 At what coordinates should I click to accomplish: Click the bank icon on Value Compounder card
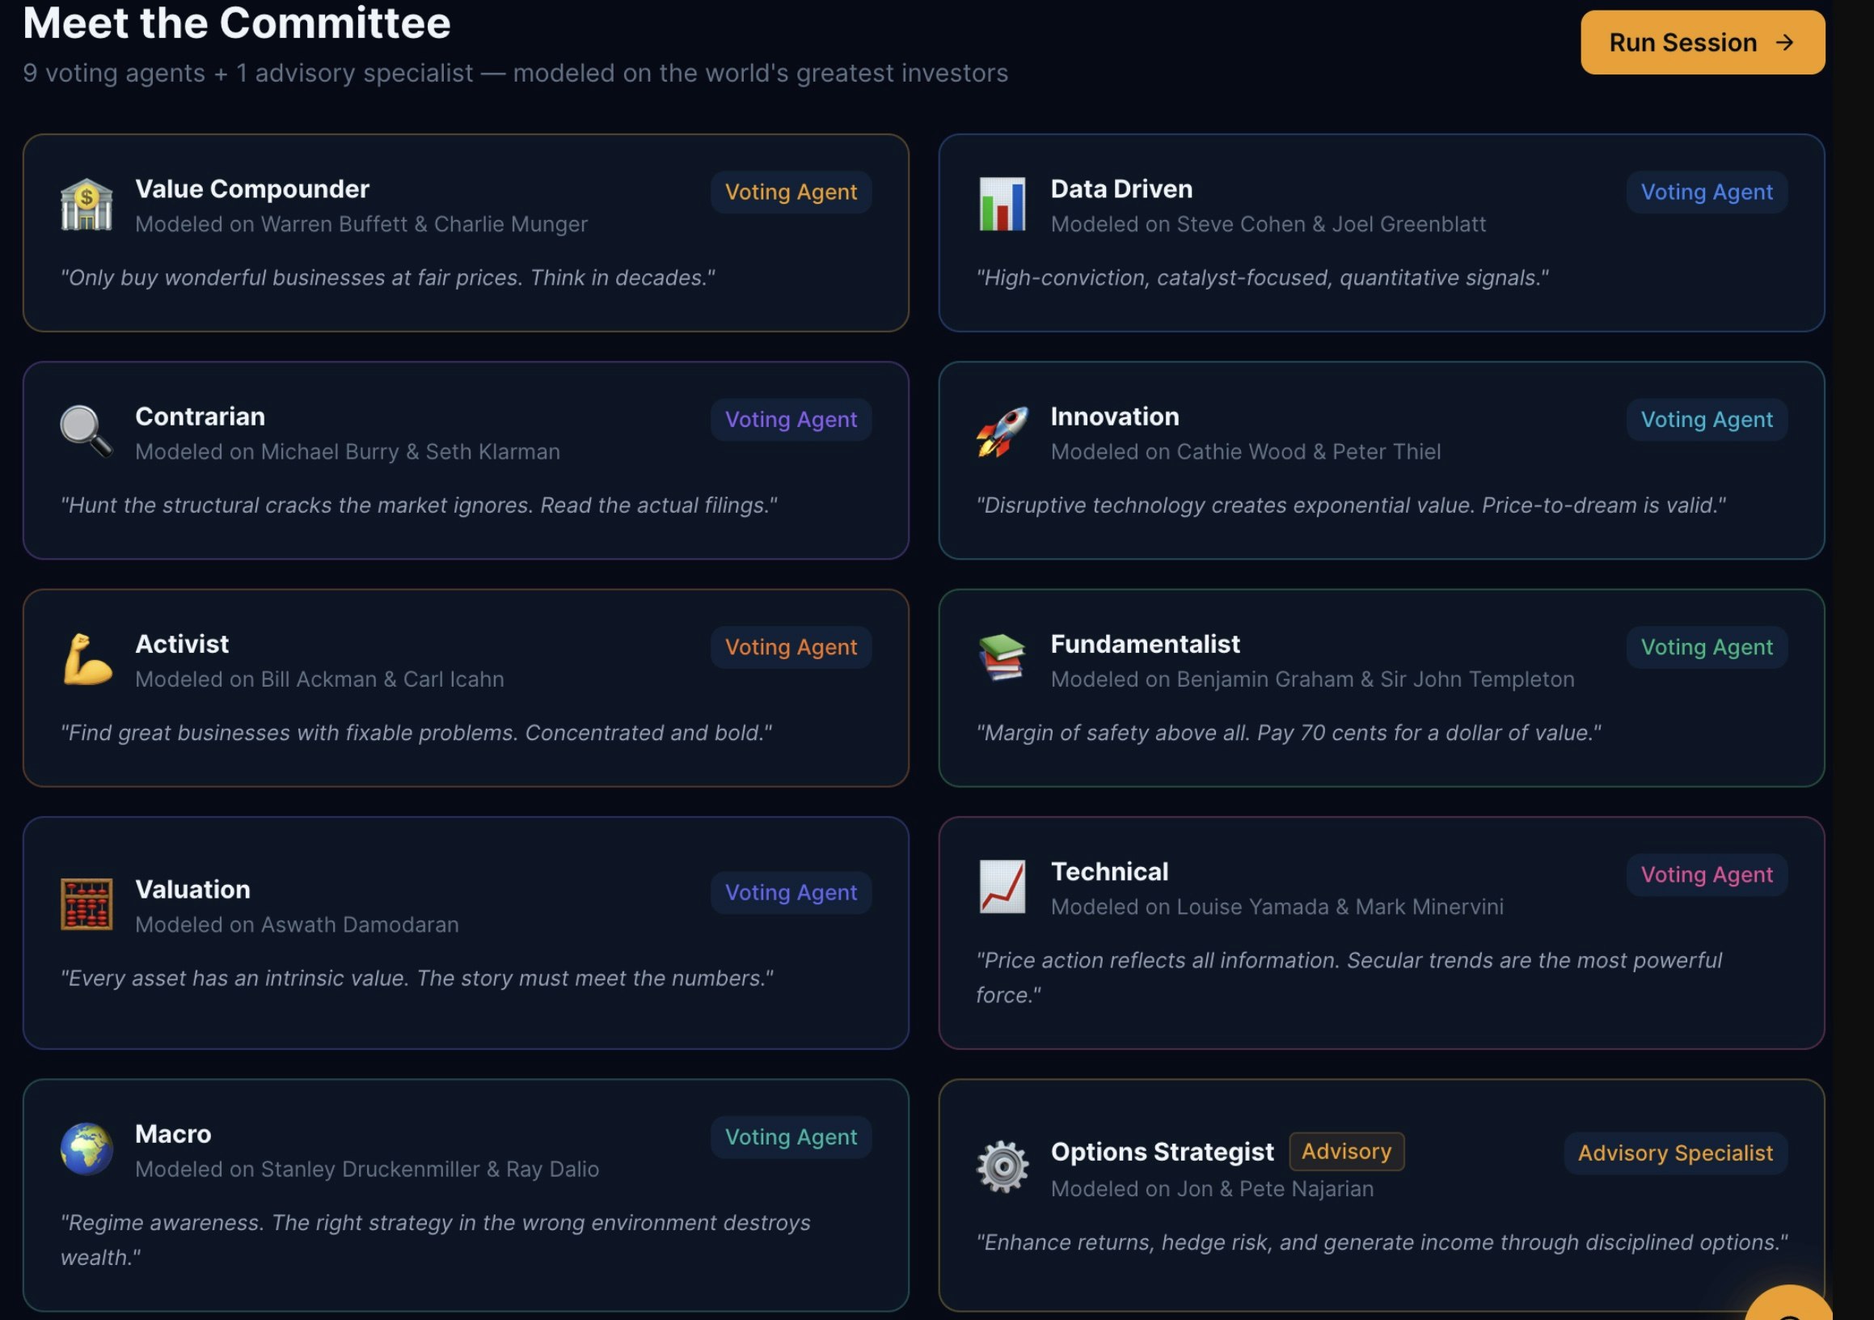(86, 202)
